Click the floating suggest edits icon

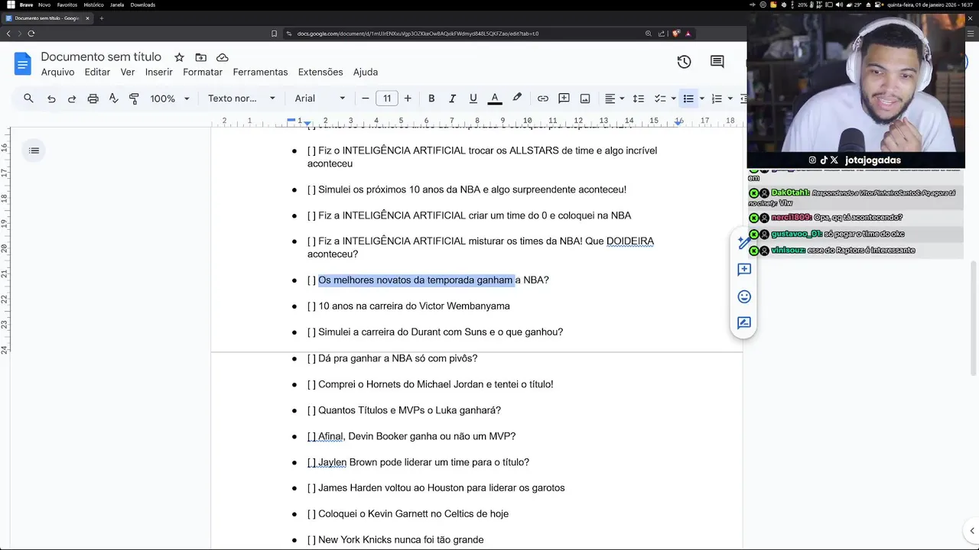[x=744, y=323]
